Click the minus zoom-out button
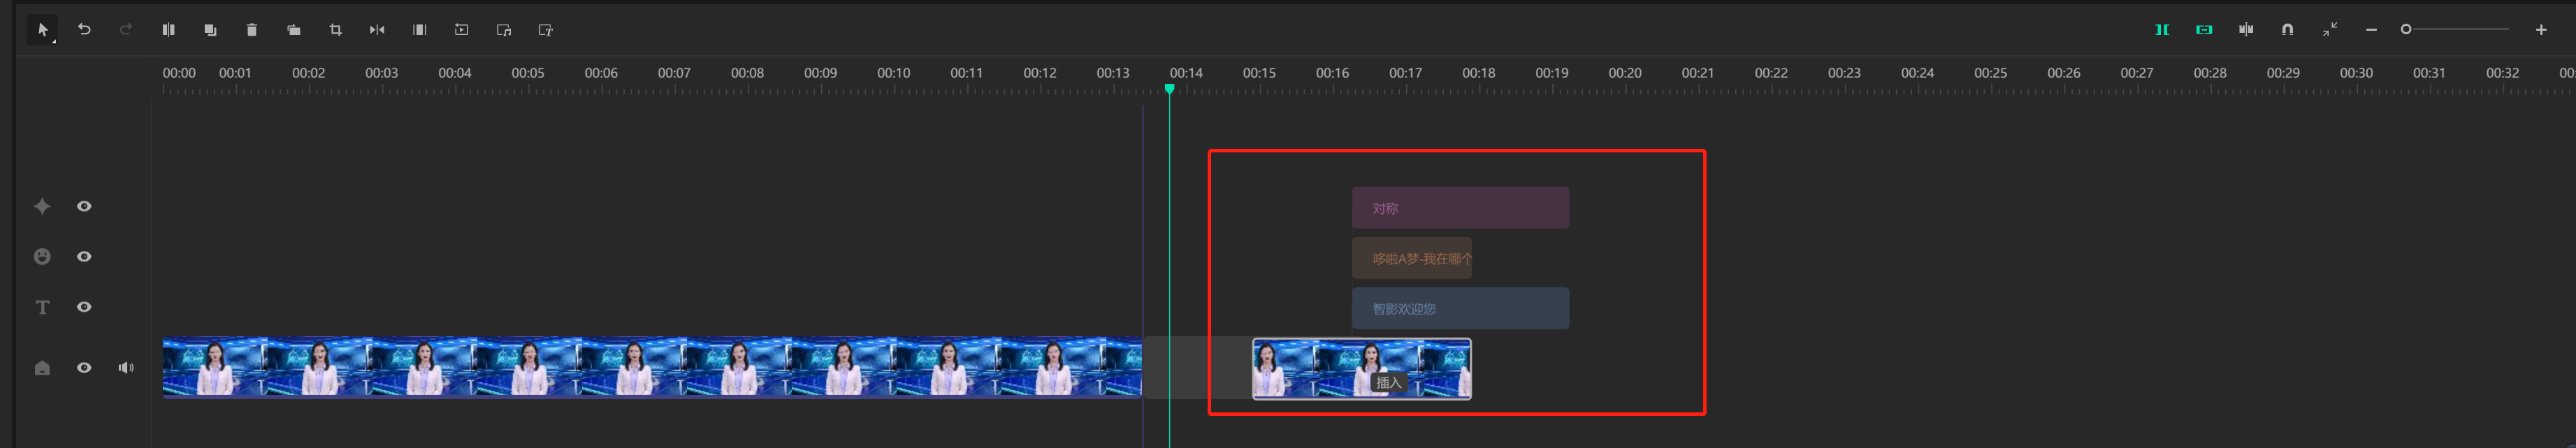This screenshot has width=2576, height=448. pyautogui.click(x=2371, y=30)
